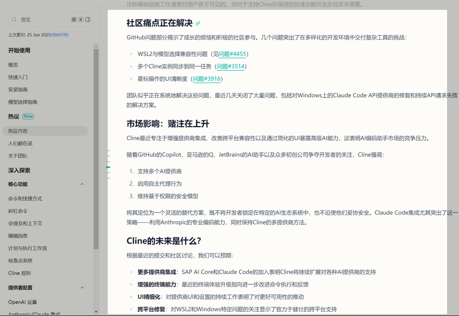Open 计划与执行工作流 page
This screenshot has width=459, height=316.
[x=28, y=248]
